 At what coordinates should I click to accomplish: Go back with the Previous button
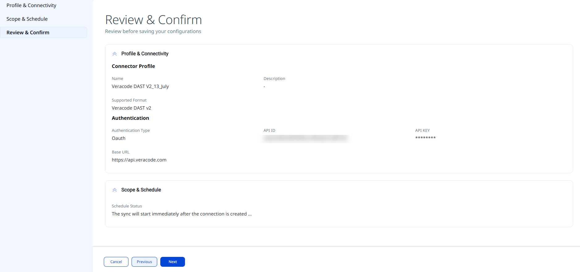[144, 262]
